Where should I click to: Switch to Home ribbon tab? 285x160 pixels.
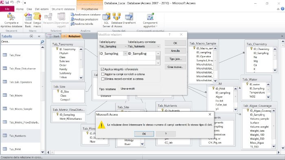pyautogui.click(x=20, y=9)
